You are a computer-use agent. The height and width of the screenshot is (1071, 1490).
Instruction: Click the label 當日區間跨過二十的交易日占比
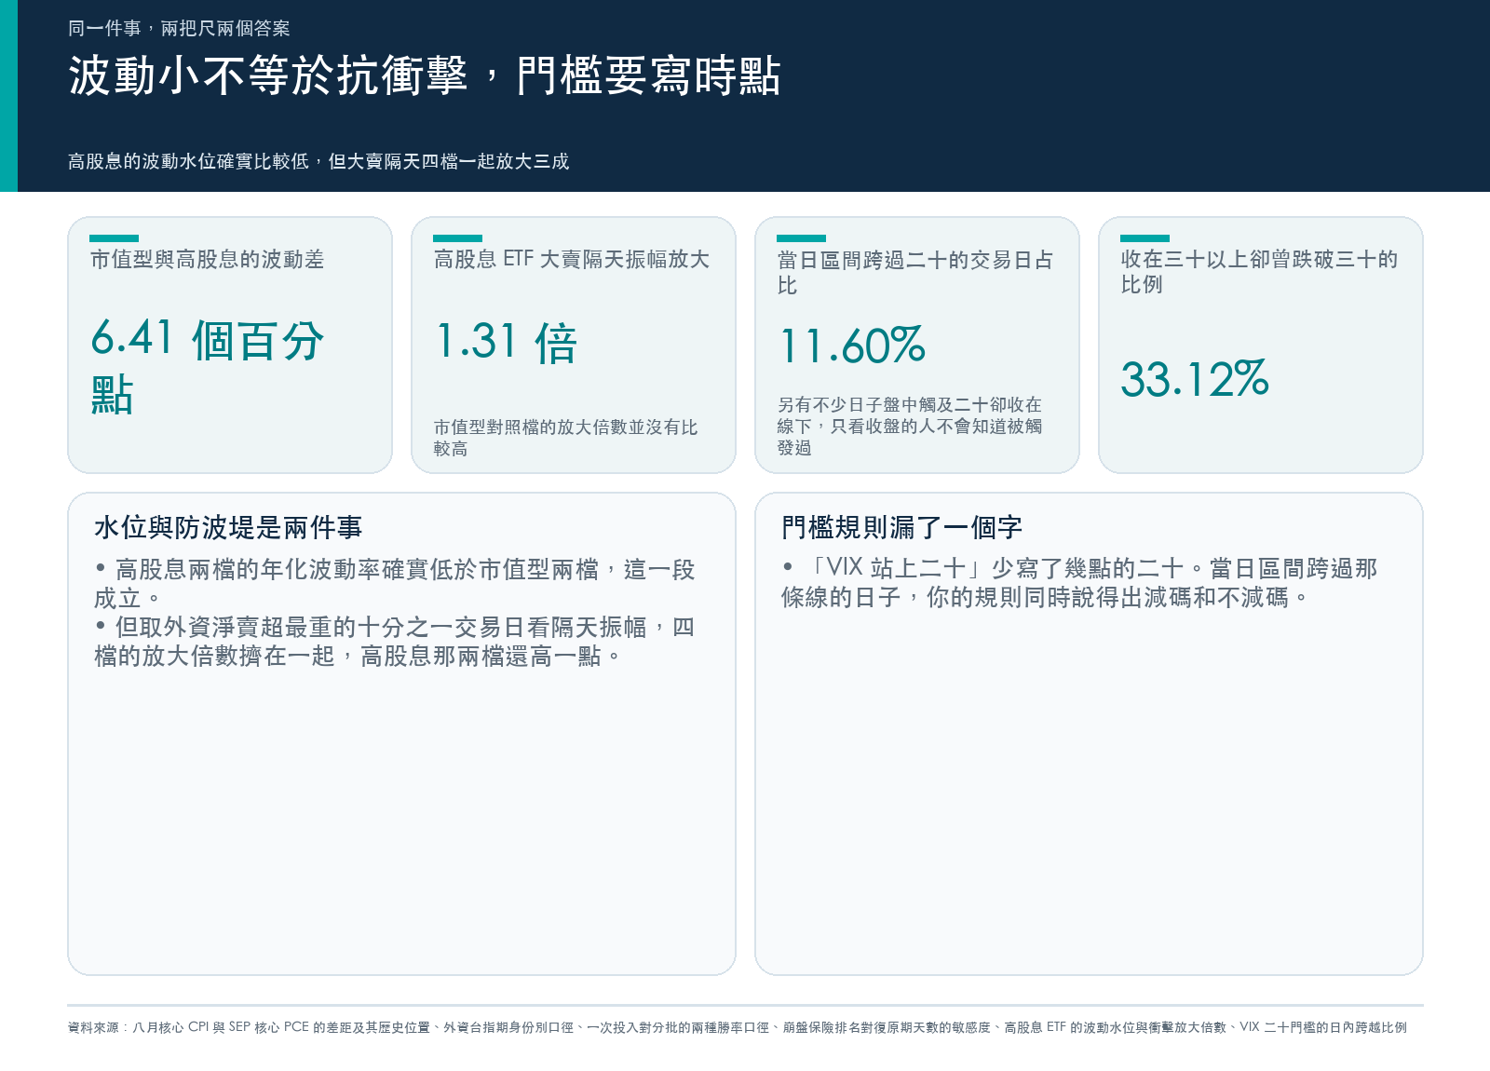coord(914,272)
